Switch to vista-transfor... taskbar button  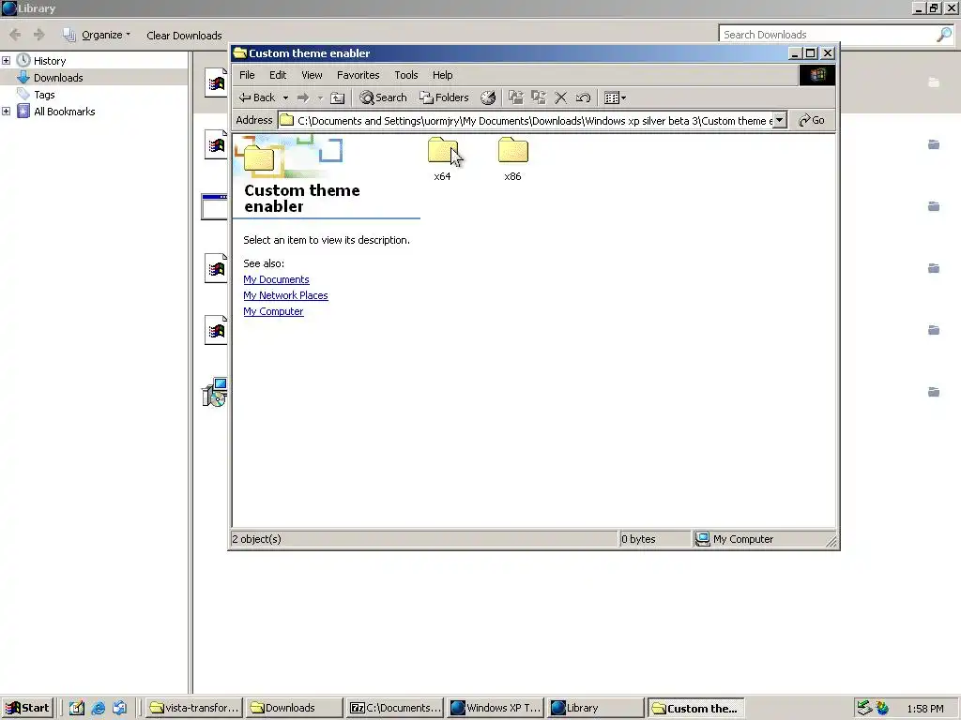(194, 709)
